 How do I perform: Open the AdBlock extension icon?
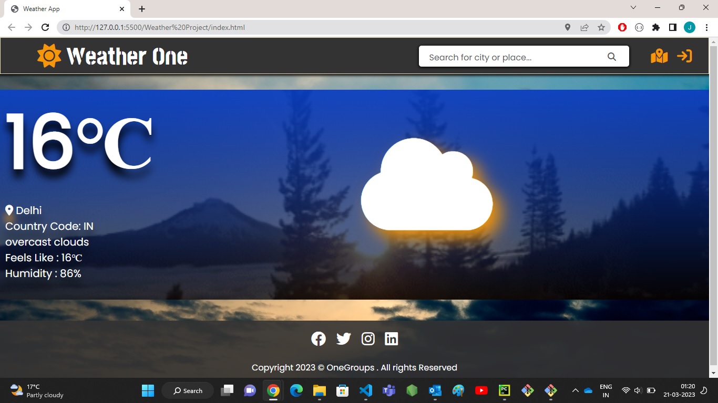coord(622,27)
